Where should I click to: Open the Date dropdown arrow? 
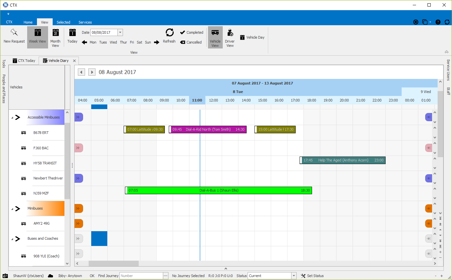120,32
